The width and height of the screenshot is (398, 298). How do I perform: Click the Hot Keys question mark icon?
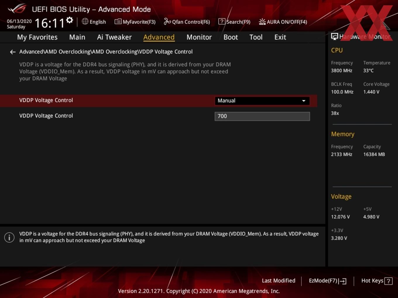tap(388, 281)
